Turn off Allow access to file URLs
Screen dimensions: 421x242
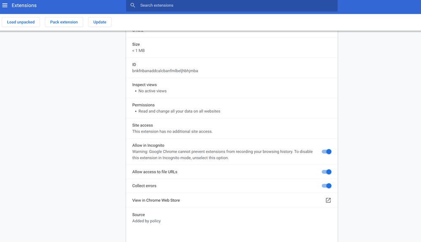click(327, 172)
